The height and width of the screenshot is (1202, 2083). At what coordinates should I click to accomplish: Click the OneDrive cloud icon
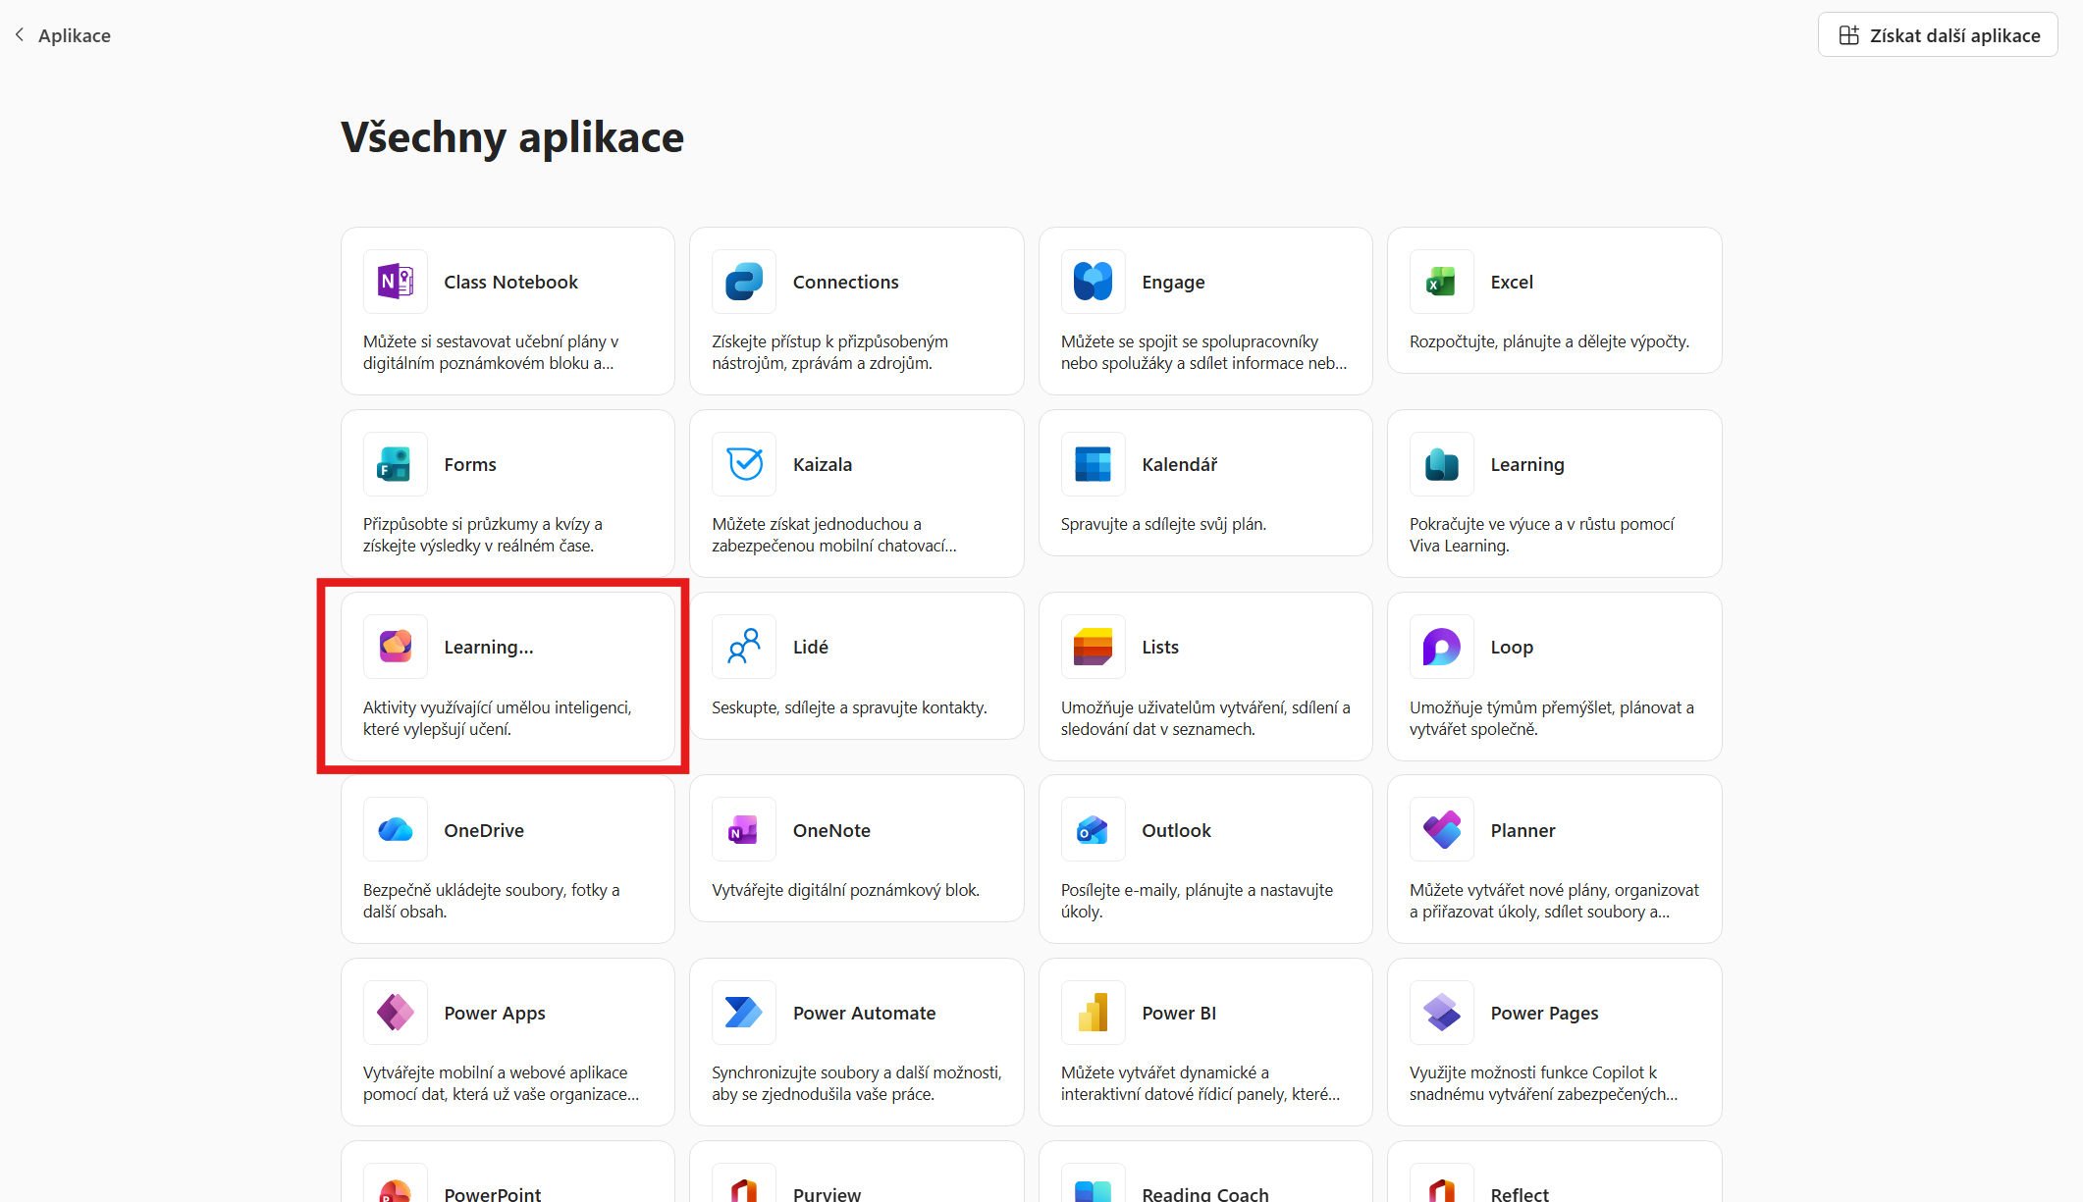pos(395,830)
